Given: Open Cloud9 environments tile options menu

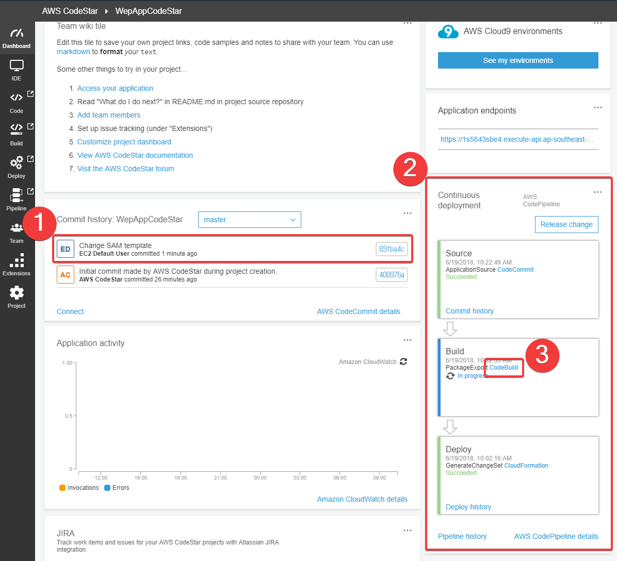Looking at the screenshot, I should click(598, 23).
